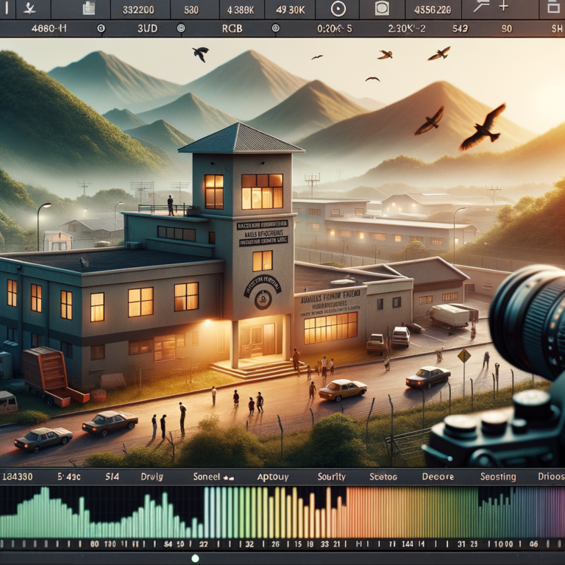565x565 pixels.
Task: Switch to the Sourity tab
Action: [330, 477]
